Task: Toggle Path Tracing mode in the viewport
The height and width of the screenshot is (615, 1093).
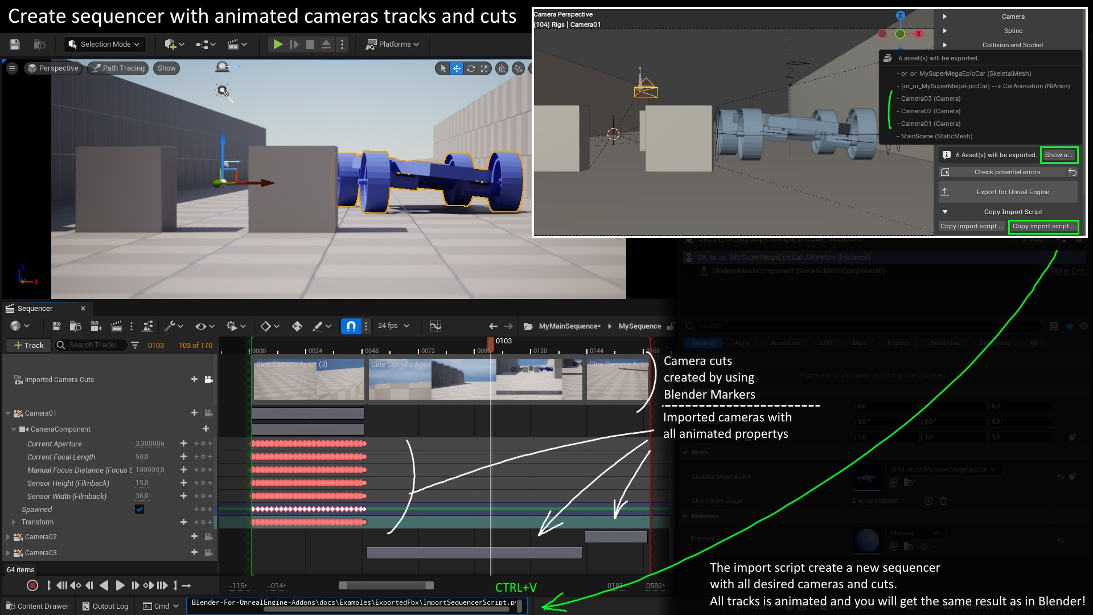Action: point(118,68)
